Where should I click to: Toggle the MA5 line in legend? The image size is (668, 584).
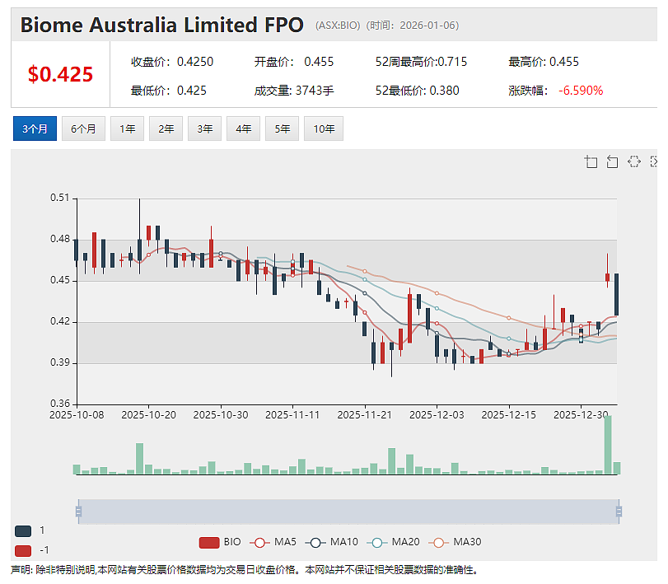[273, 542]
